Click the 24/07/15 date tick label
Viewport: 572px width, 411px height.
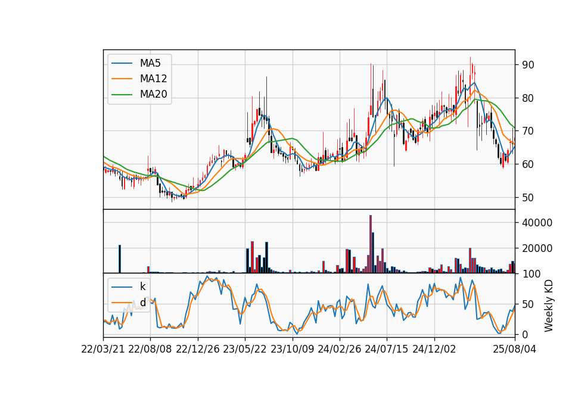387,349
